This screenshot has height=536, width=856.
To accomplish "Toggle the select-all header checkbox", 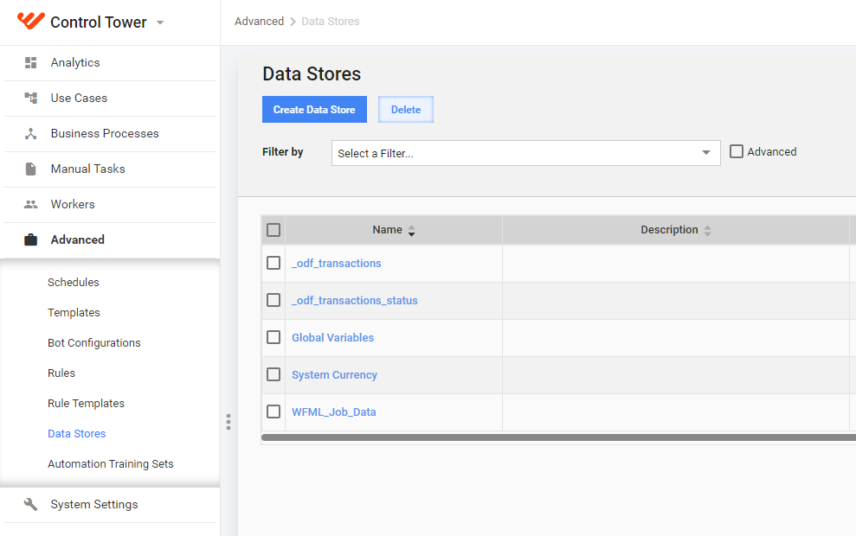I will tap(274, 230).
